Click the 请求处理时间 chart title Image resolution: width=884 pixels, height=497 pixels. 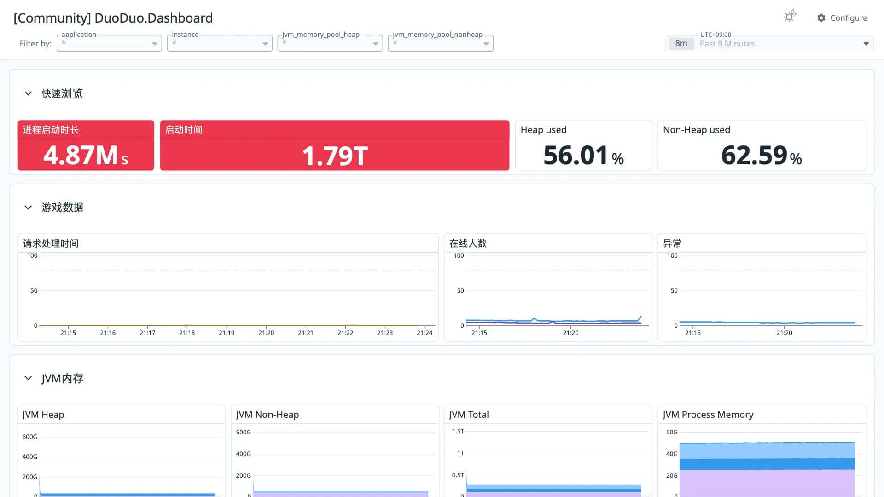point(51,243)
